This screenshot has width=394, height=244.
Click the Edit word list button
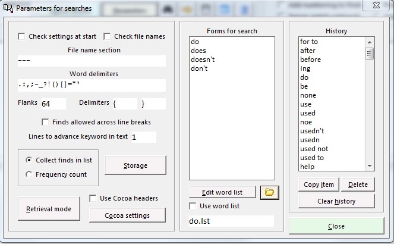pos(223,192)
